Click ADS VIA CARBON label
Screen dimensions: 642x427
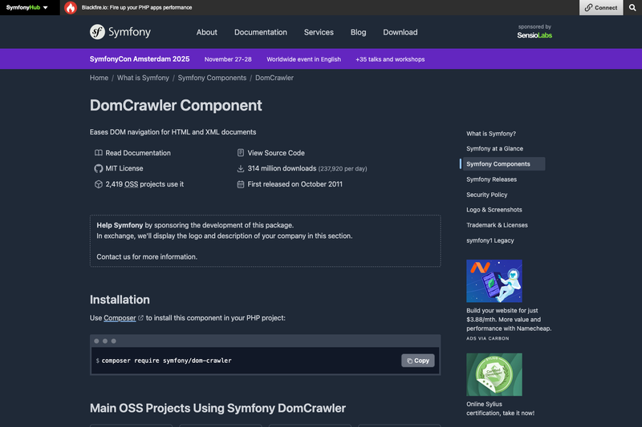click(488, 338)
